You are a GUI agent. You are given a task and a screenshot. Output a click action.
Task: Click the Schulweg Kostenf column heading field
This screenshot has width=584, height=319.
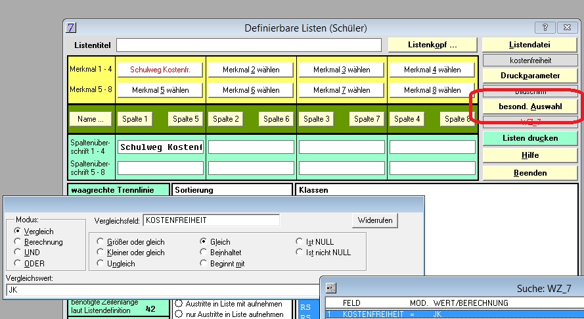[160, 147]
